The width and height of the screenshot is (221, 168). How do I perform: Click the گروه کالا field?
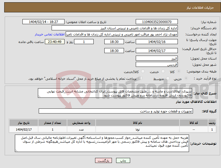click(116, 111)
